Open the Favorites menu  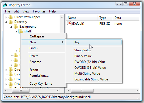(x=39, y=11)
